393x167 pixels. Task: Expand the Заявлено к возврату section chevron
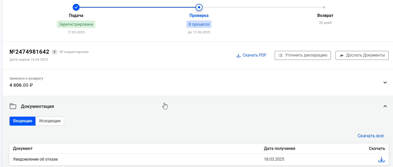385,82
